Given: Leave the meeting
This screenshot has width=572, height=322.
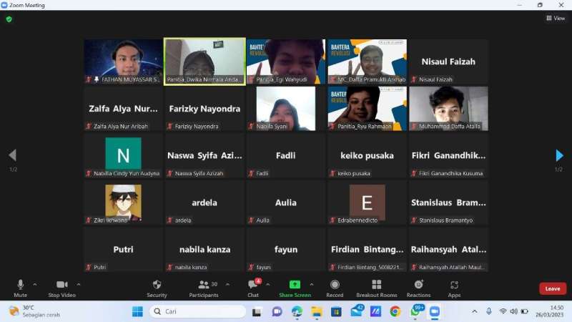Looking at the screenshot, I should [x=553, y=288].
